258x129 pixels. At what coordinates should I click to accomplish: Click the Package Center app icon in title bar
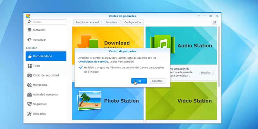(x=28, y=16)
